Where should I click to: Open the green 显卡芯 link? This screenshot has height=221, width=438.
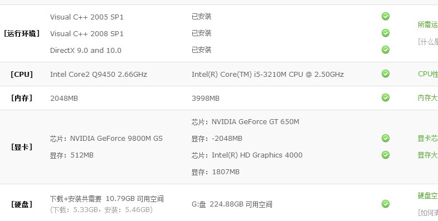pyautogui.click(x=427, y=138)
